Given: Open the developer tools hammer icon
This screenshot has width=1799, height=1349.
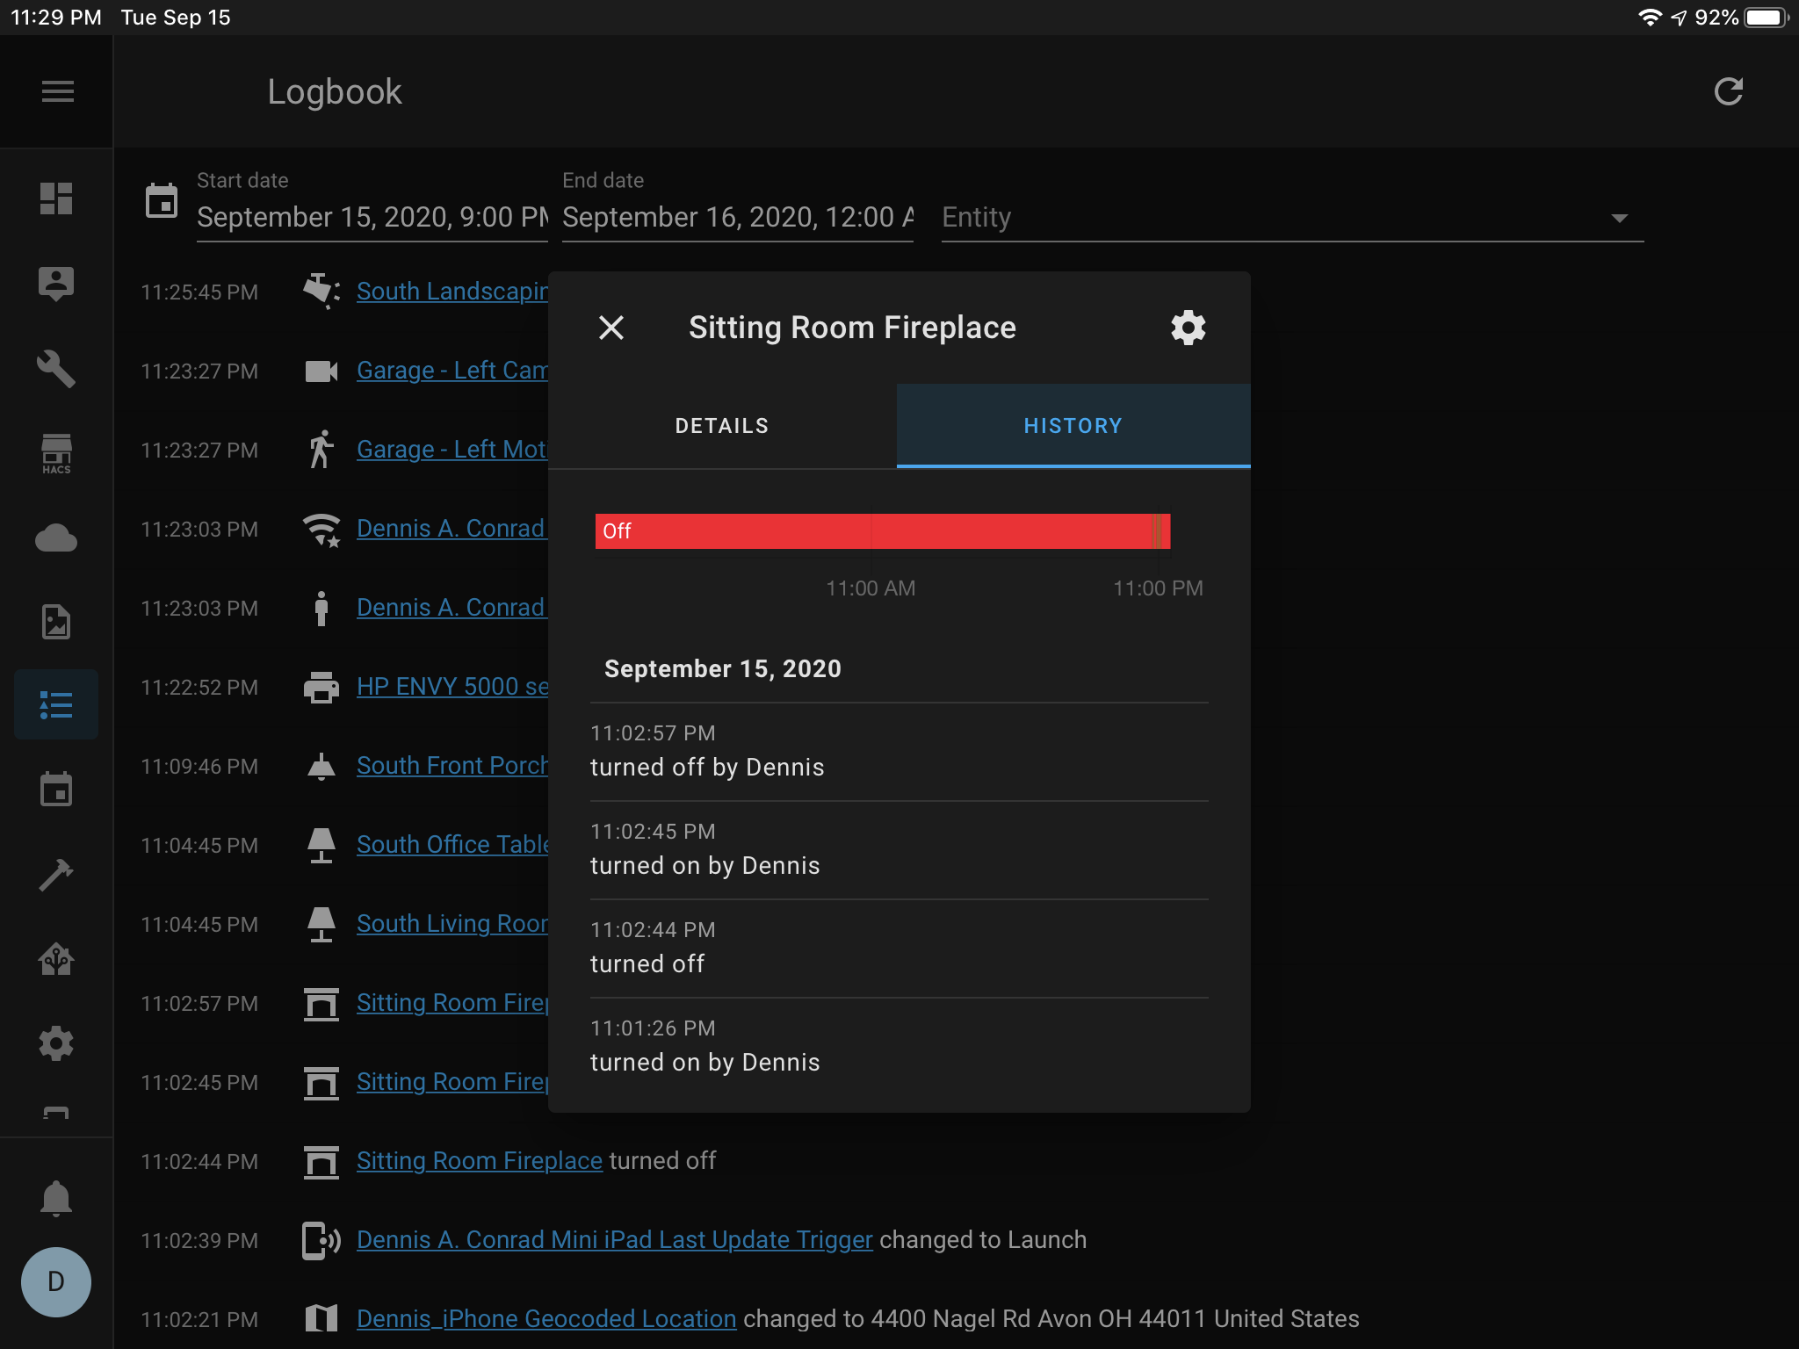Looking at the screenshot, I should pyautogui.click(x=56, y=875).
